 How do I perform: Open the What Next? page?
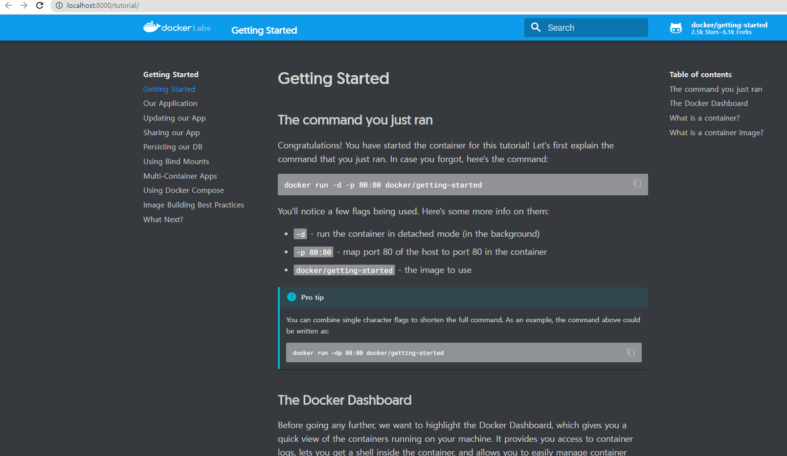163,220
